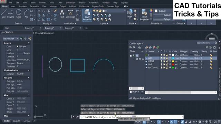Click the Rotate tool icon
This screenshot has height=124, width=221.
point(44,11)
